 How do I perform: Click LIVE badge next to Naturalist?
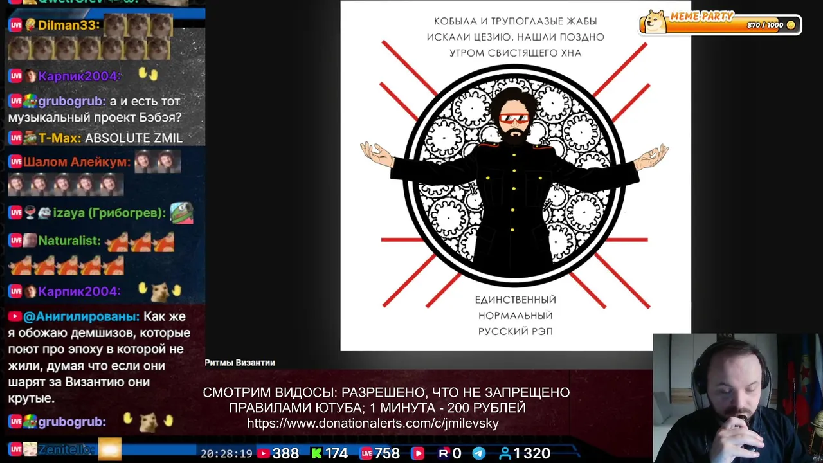15,241
